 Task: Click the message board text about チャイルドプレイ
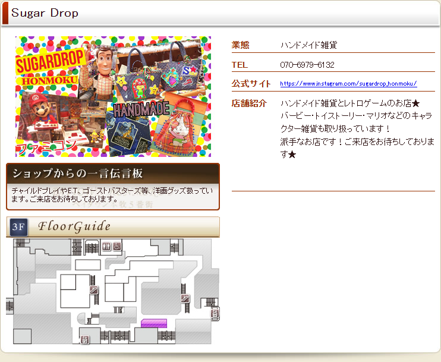point(112,194)
